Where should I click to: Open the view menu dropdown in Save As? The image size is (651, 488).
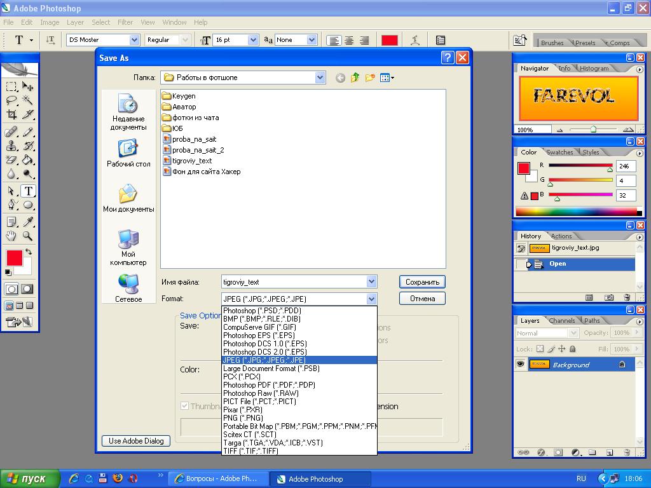coord(387,78)
